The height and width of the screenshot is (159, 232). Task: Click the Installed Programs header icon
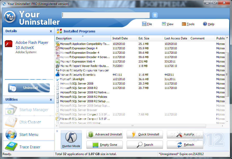tap(59, 31)
